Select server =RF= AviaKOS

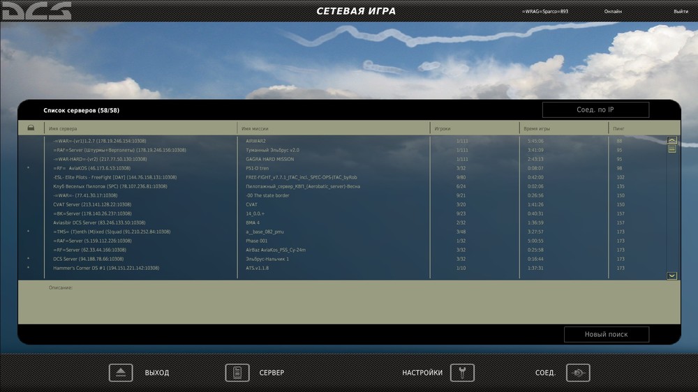[342, 168]
